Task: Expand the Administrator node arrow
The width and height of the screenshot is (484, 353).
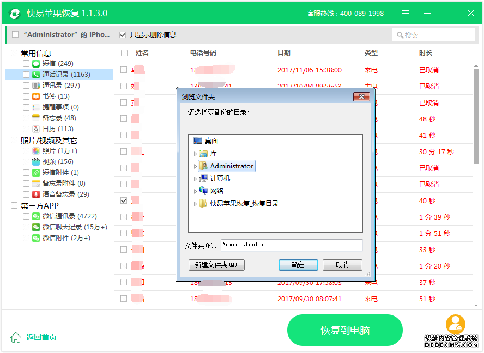Action: 195,166
